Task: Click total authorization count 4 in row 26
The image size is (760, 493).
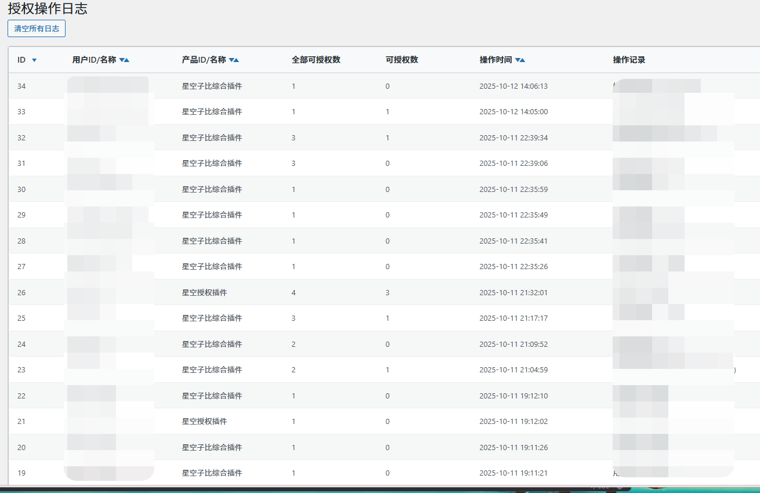Action: (294, 292)
